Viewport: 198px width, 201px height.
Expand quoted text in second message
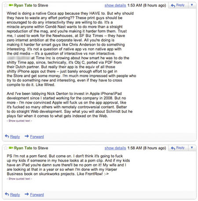(x=19, y=179)
